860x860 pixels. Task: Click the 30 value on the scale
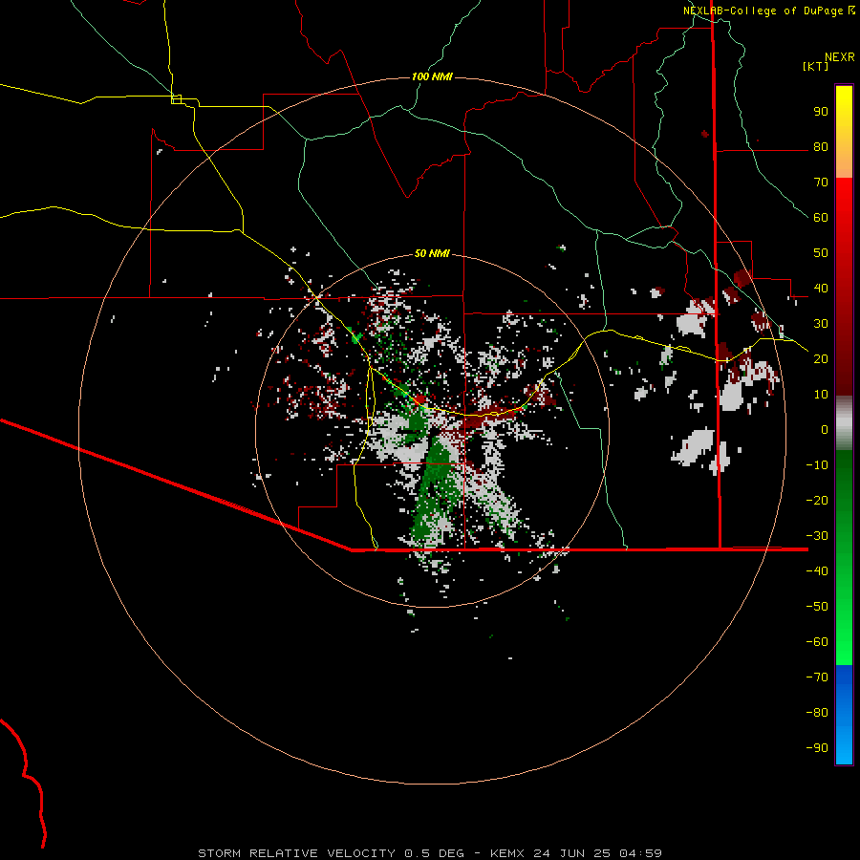point(821,324)
